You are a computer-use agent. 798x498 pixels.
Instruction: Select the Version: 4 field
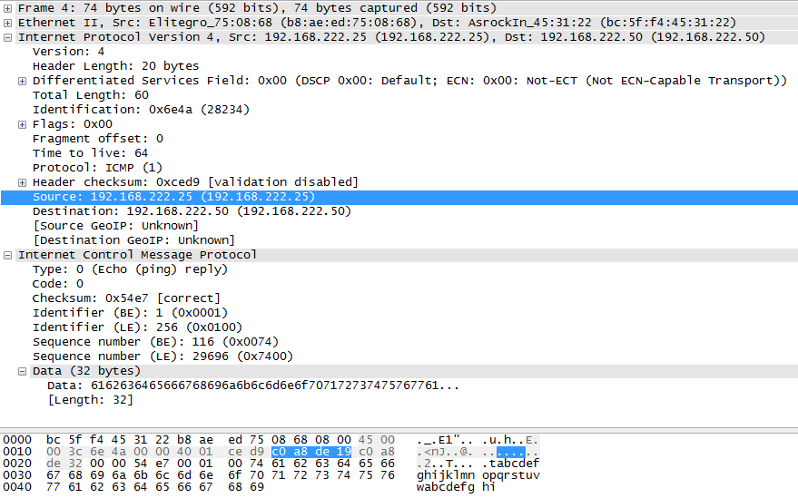pos(68,52)
